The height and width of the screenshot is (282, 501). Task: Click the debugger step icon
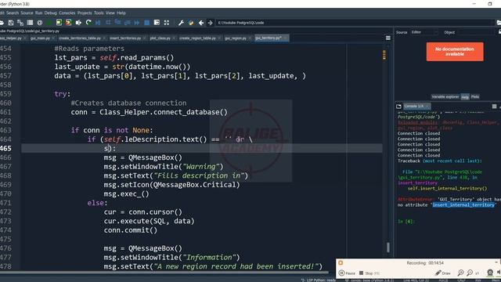(108, 23)
